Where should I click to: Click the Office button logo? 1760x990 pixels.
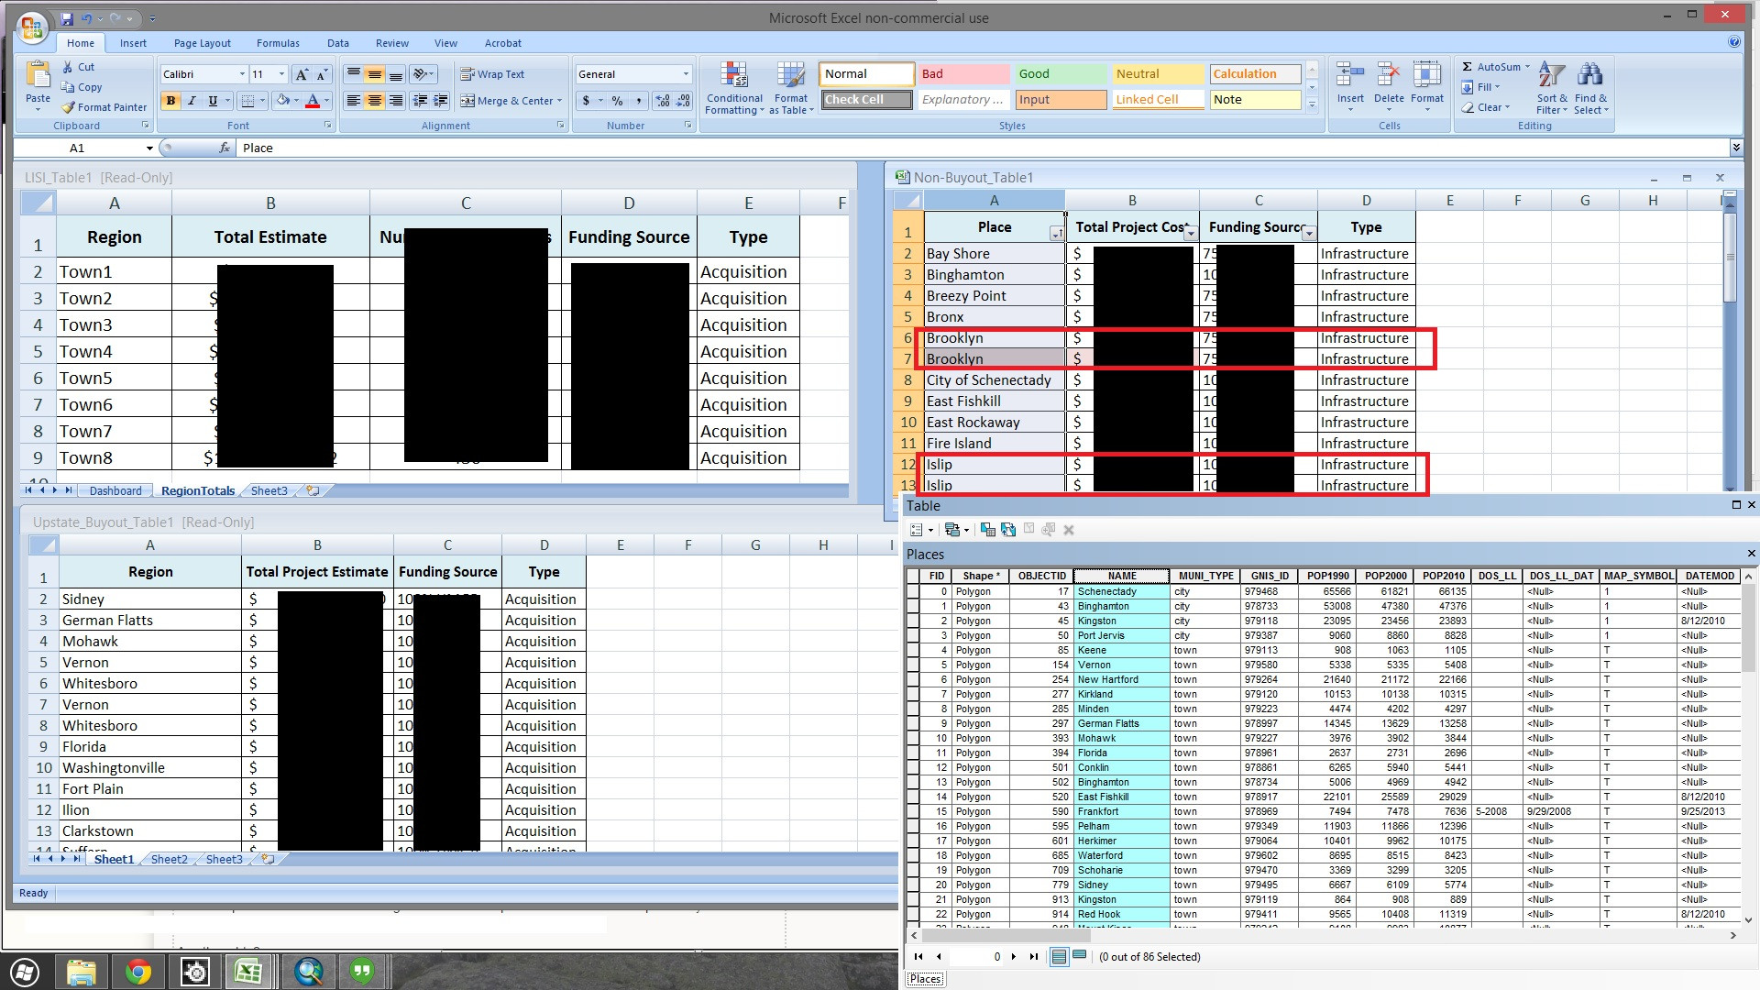pyautogui.click(x=31, y=27)
